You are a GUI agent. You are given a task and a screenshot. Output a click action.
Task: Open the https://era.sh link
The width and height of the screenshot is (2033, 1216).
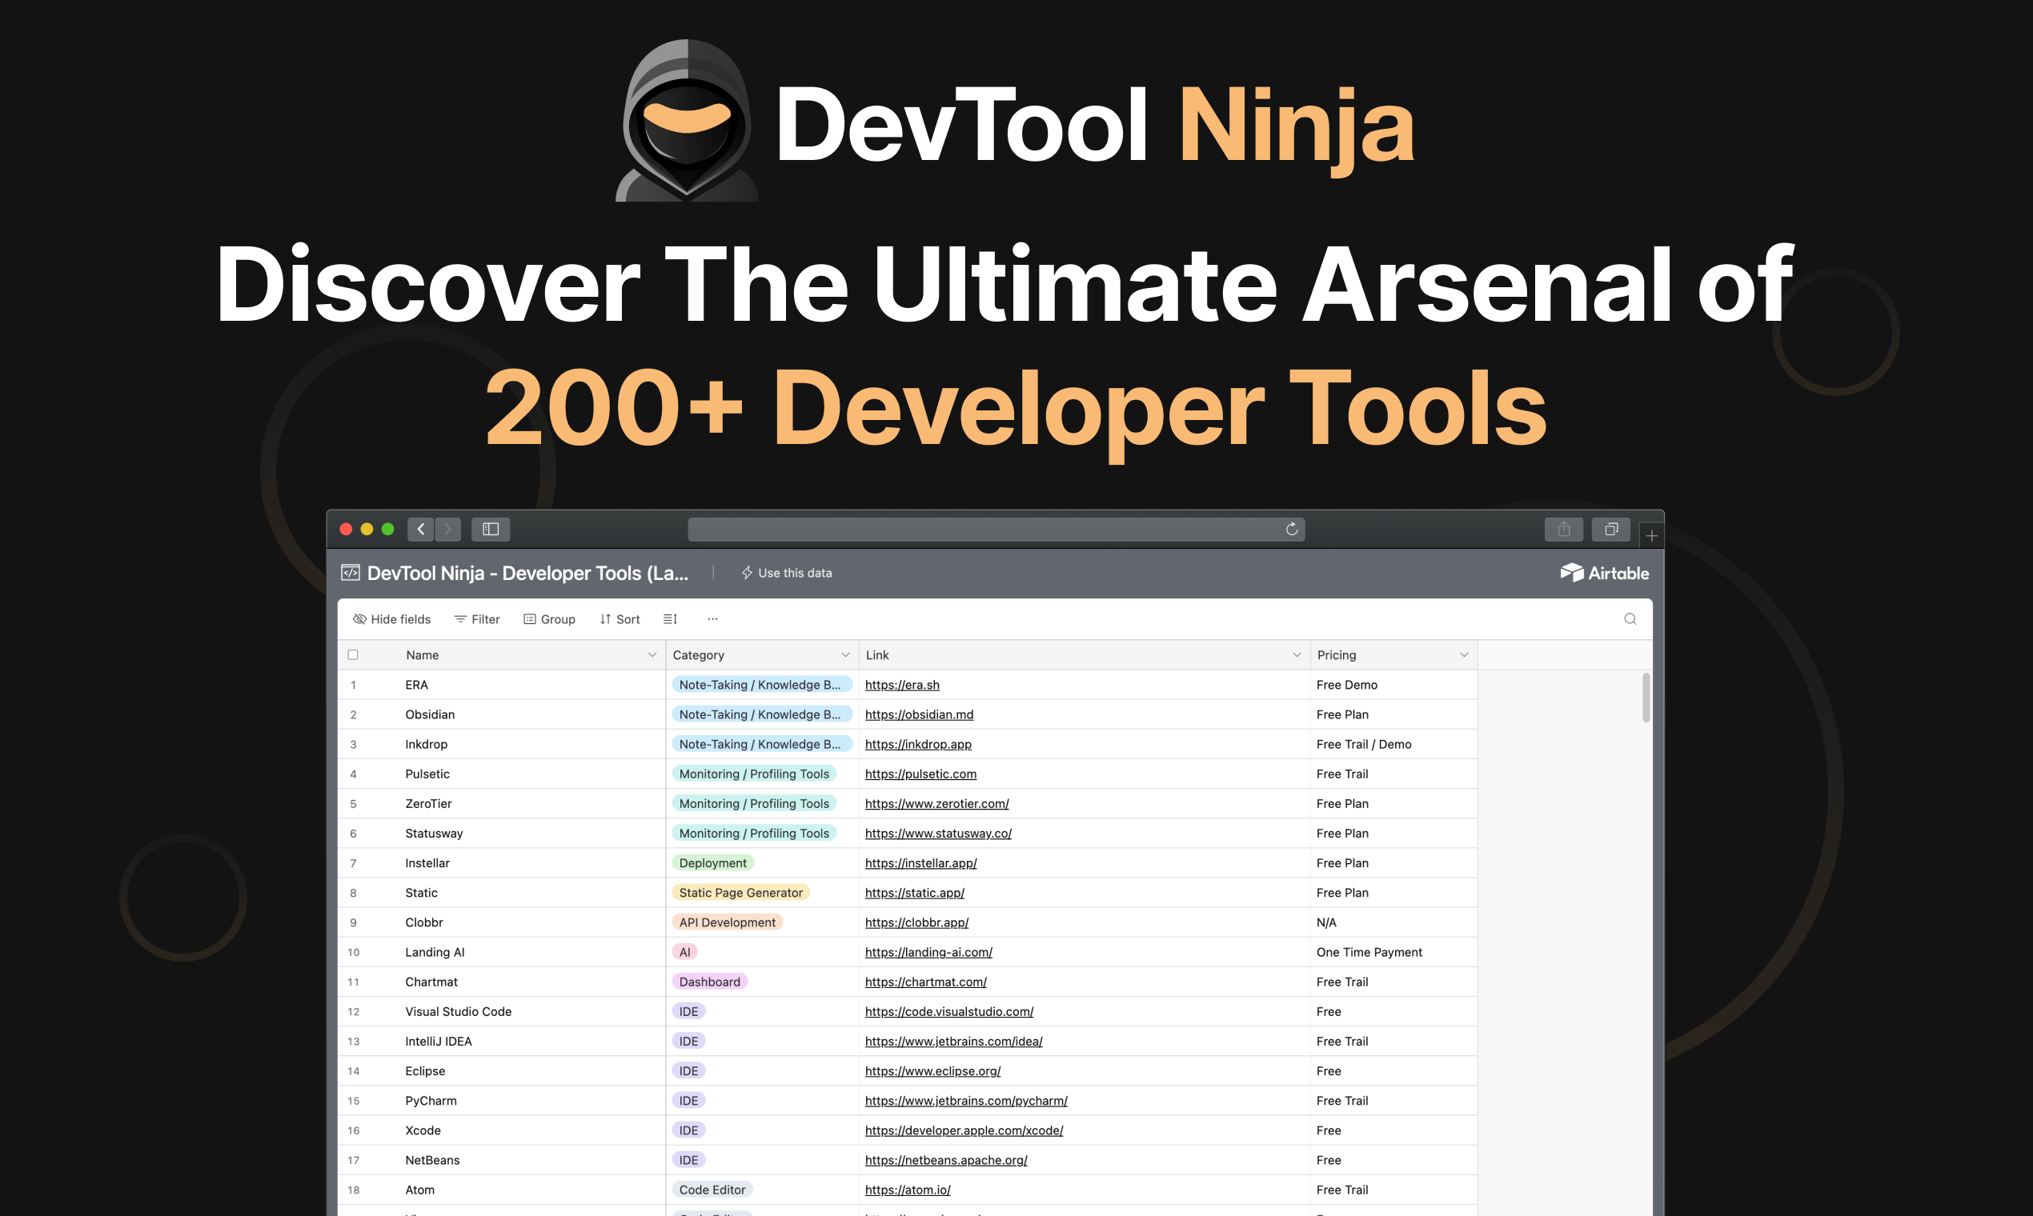[x=902, y=684]
